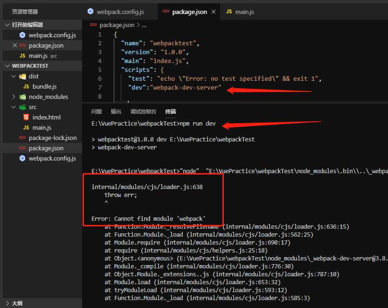Image resolution: width=388 pixels, height=308 pixels.
Task: Switch to the 终端 terminal panel tab
Action: pos(171,112)
